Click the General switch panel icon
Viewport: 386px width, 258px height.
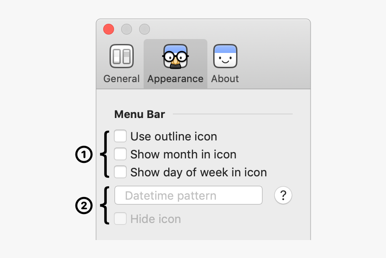click(122, 56)
